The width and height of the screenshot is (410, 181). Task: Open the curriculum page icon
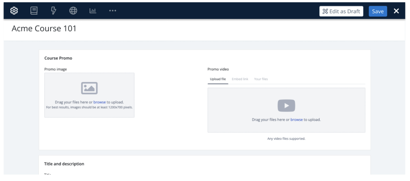point(34,11)
